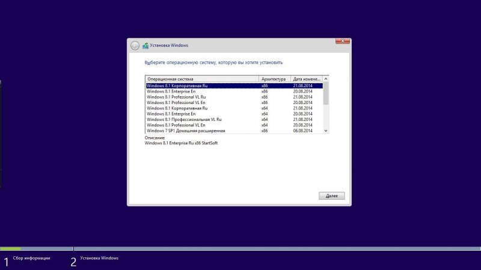Click the step 1 Сбор информации label
481x270 pixels.
pyautogui.click(x=31, y=258)
